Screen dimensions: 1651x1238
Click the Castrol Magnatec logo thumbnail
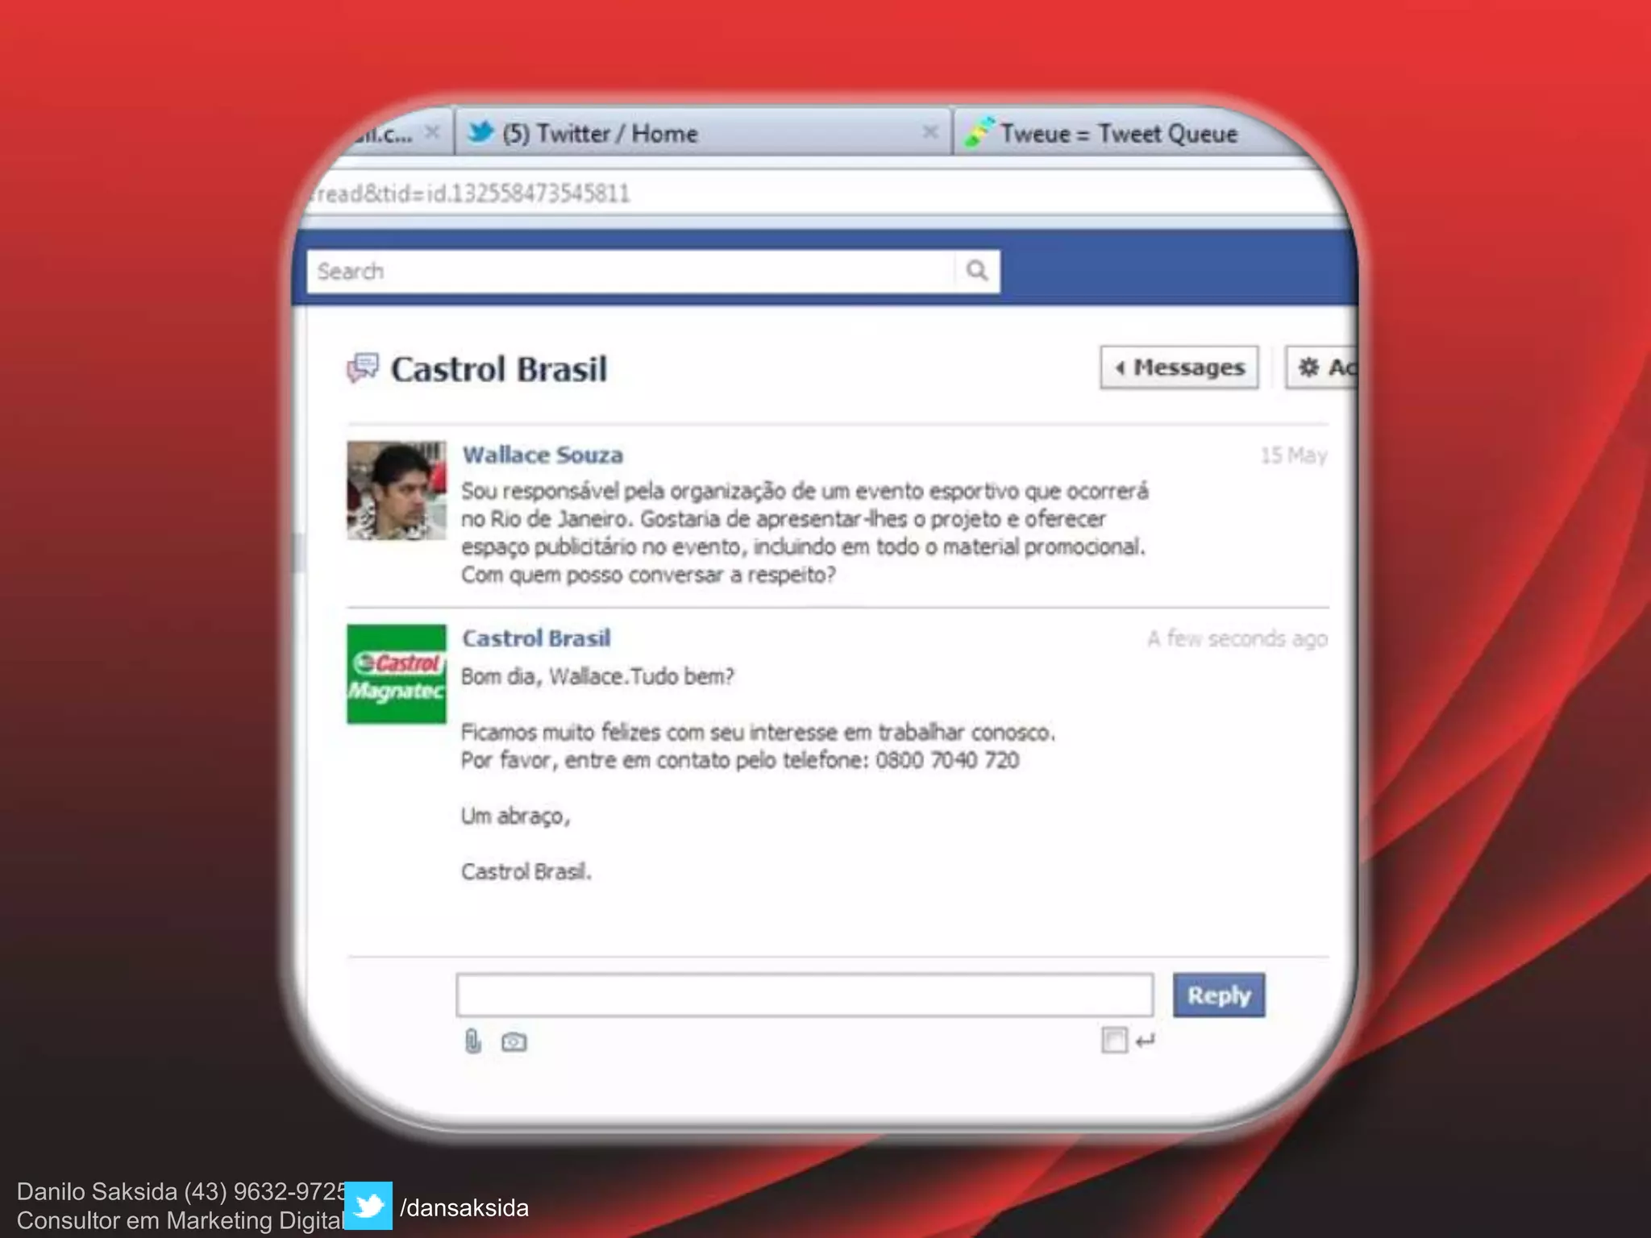click(396, 674)
